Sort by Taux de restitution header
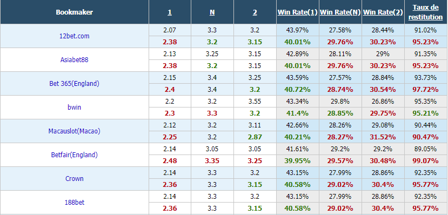The height and width of the screenshot is (215, 448). pyautogui.click(x=425, y=12)
